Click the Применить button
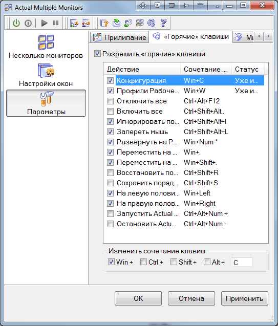Screen dimensions: 278x326 tap(245, 298)
